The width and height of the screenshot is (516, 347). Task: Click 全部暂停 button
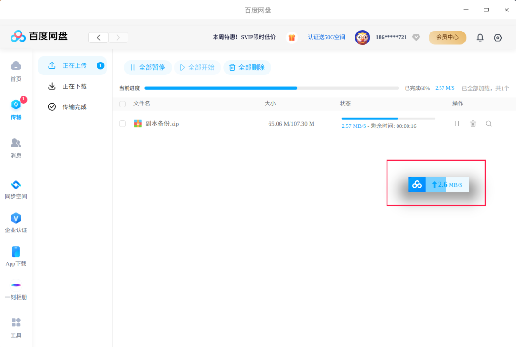[148, 67]
